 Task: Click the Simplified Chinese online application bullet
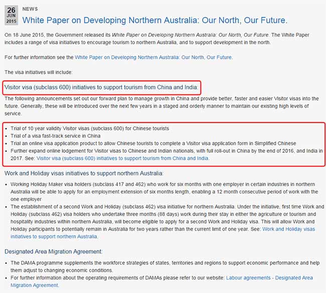click(x=153, y=143)
